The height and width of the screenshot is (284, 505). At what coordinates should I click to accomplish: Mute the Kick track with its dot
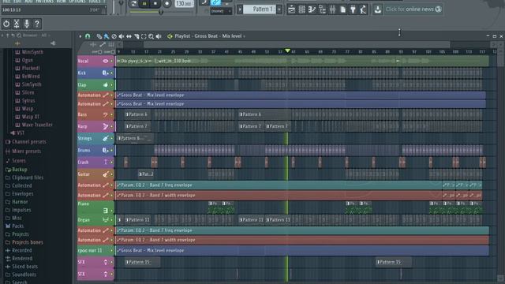point(112,73)
